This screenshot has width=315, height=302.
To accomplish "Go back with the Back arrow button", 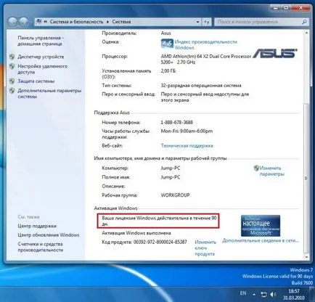I will (x=12, y=22).
